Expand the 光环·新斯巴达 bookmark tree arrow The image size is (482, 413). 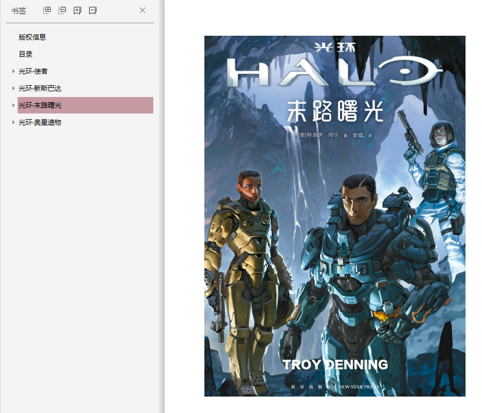pos(13,88)
